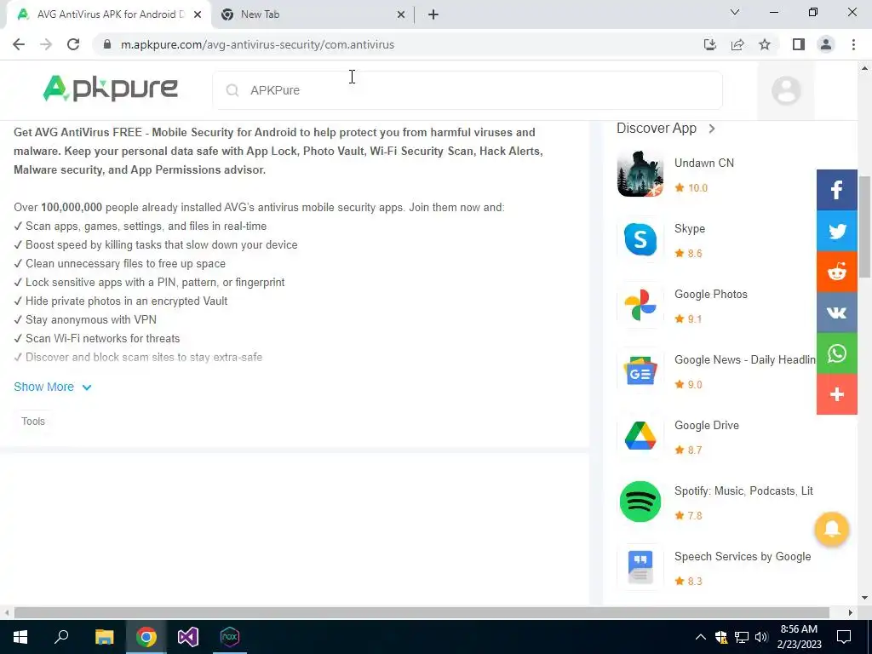872x654 pixels.
Task: Click the scroll right arrow of the horizontal scrollbar
Action: [x=851, y=612]
